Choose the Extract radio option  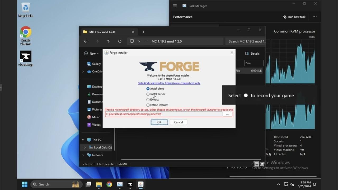148,99
